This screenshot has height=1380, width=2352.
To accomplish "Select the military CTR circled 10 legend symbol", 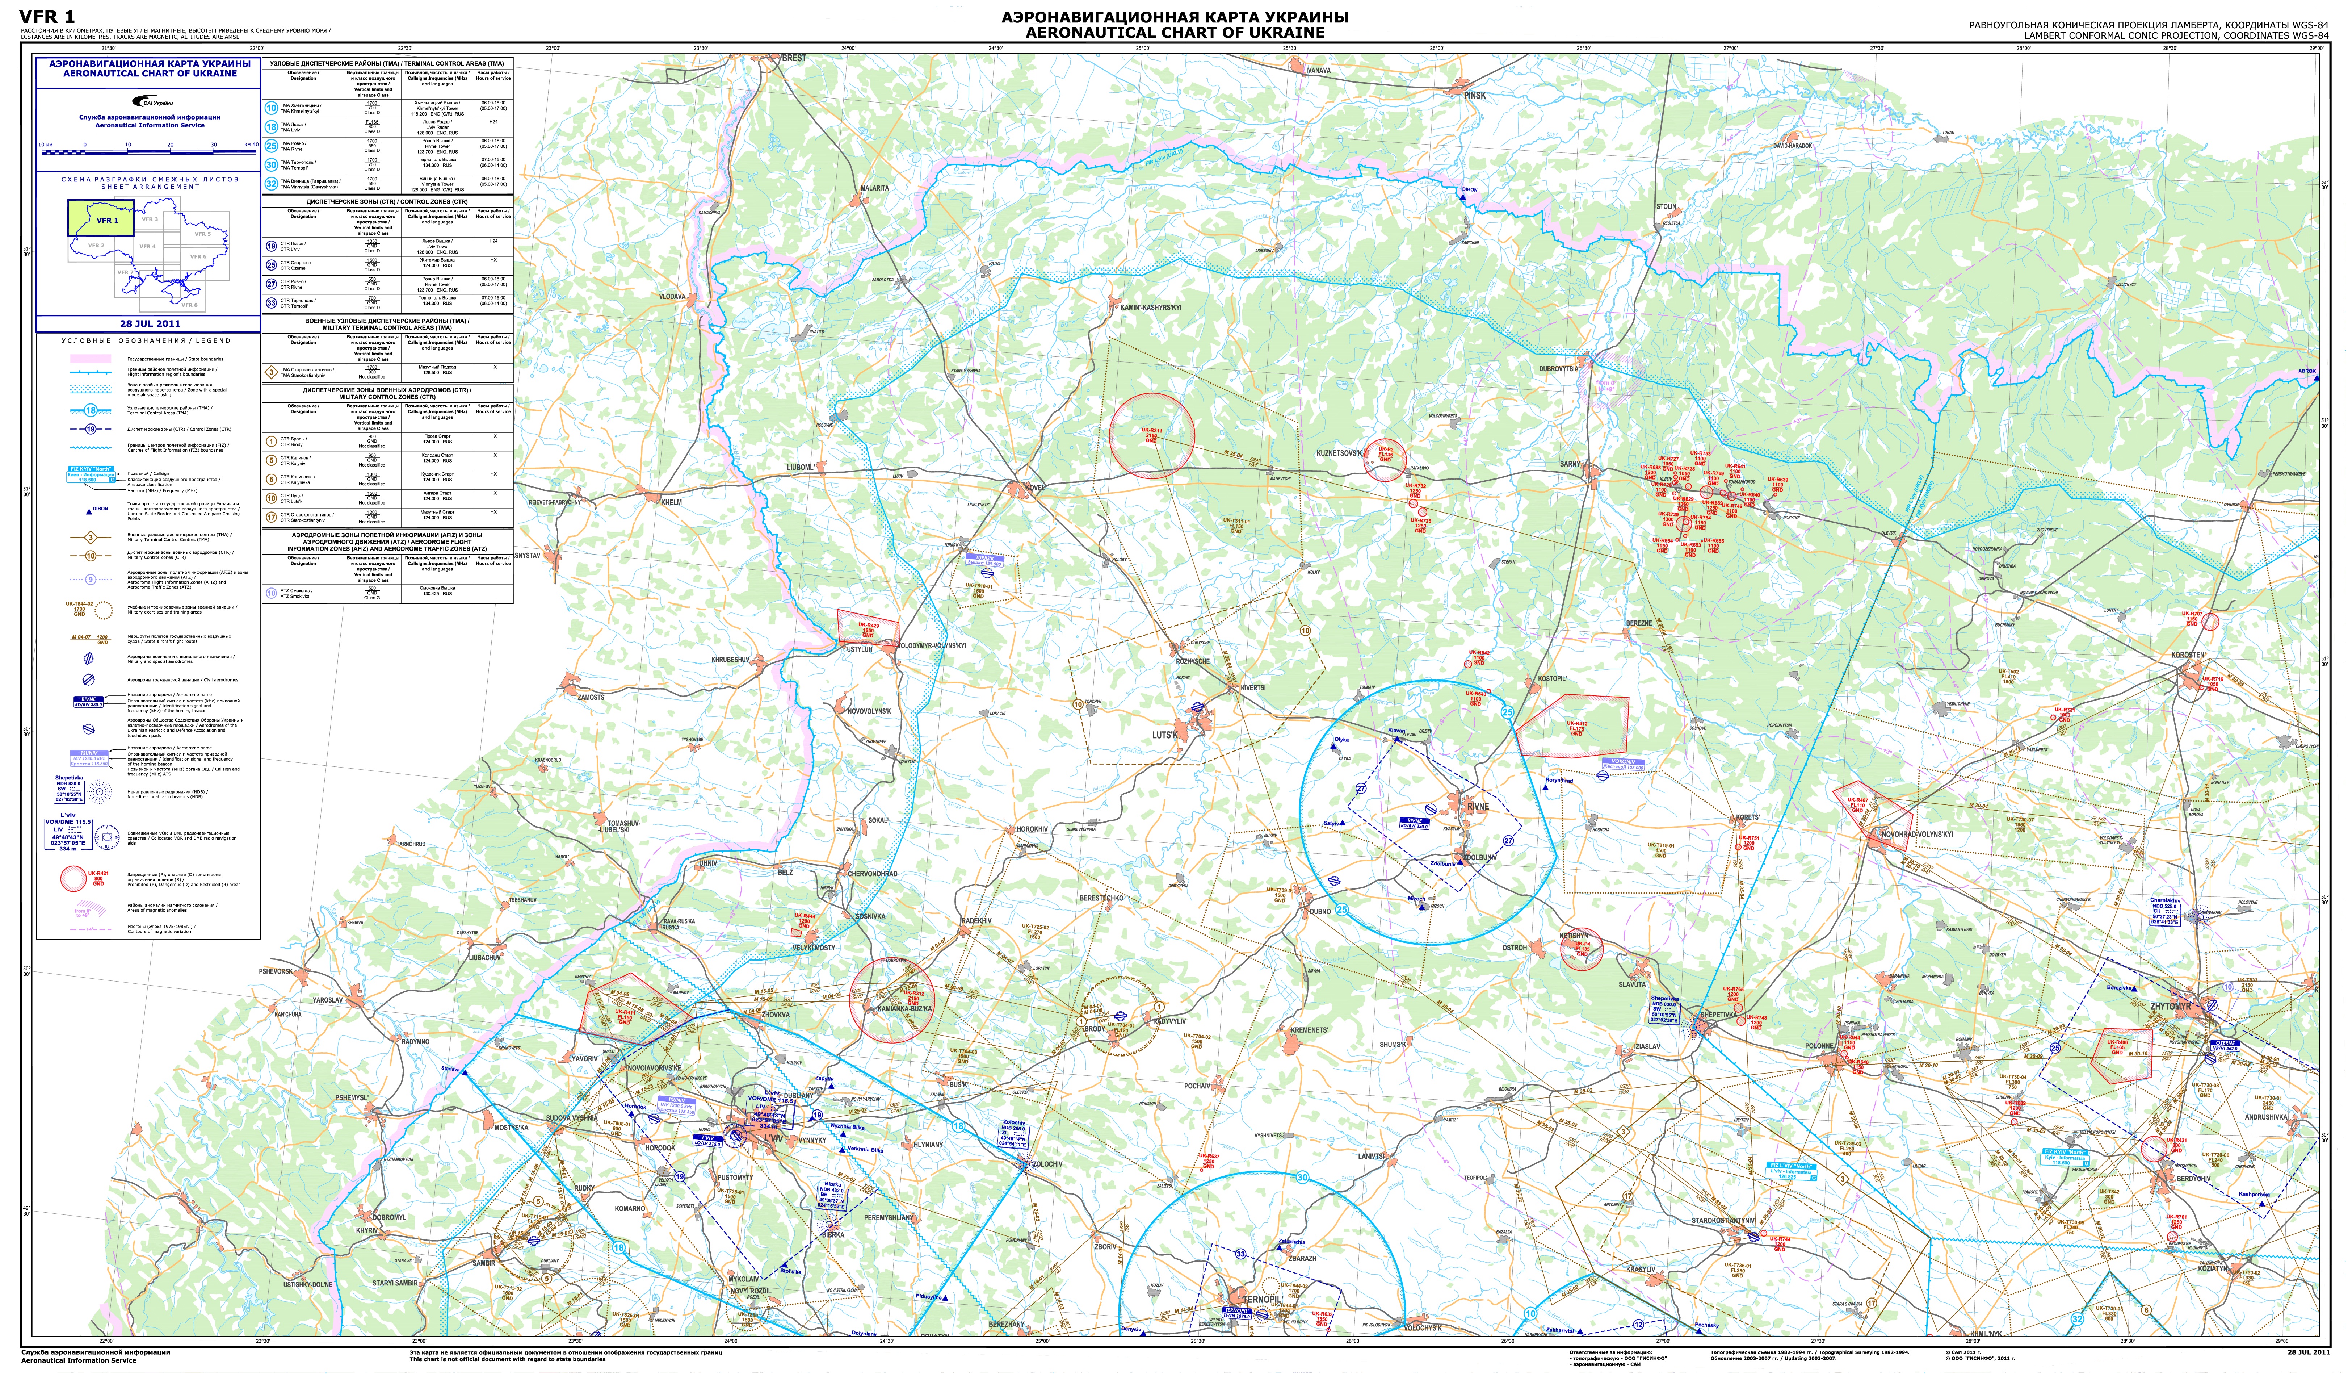I will [91, 556].
